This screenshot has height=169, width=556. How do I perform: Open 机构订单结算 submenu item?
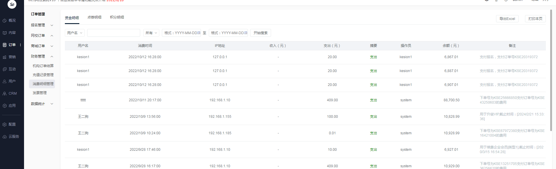(x=43, y=66)
